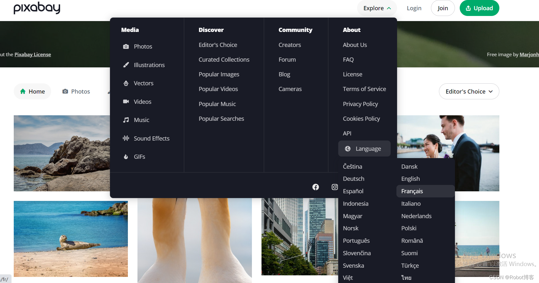Click the Illustrations brush icon
Image resolution: width=539 pixels, height=283 pixels.
click(x=126, y=65)
